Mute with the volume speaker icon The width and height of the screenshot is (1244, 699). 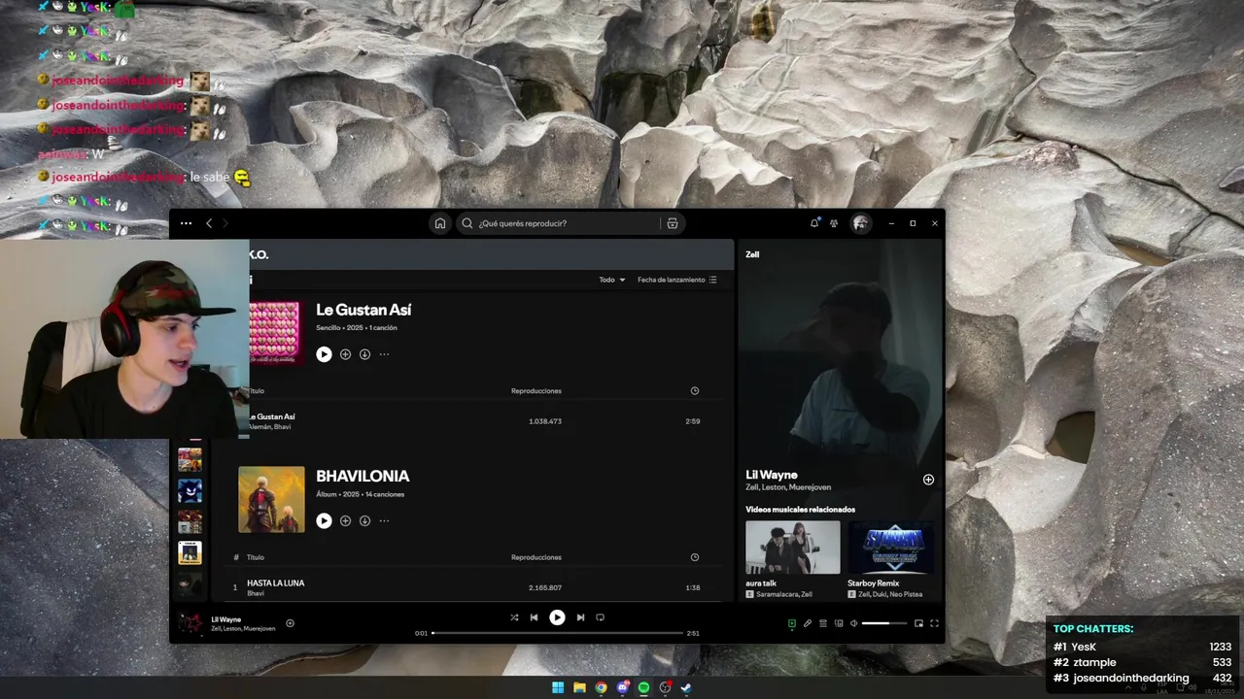853,623
